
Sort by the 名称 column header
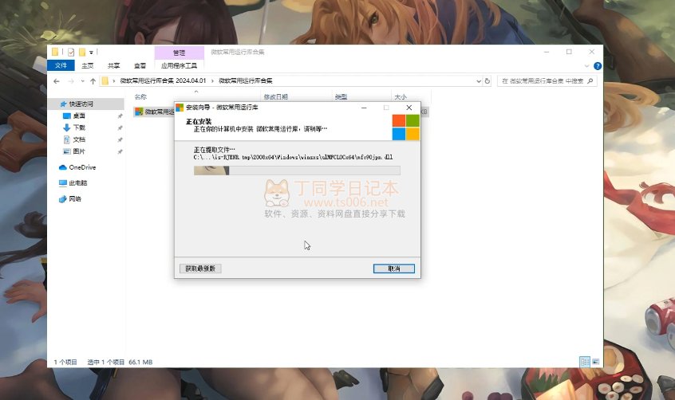(140, 96)
